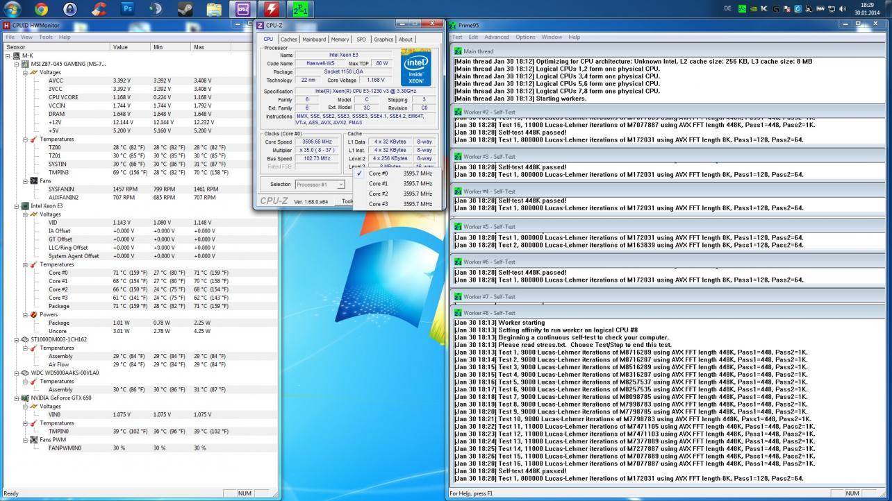This screenshot has height=501, width=892.
Task: Select the CPU VCORE sensor row
Action: click(x=139, y=97)
